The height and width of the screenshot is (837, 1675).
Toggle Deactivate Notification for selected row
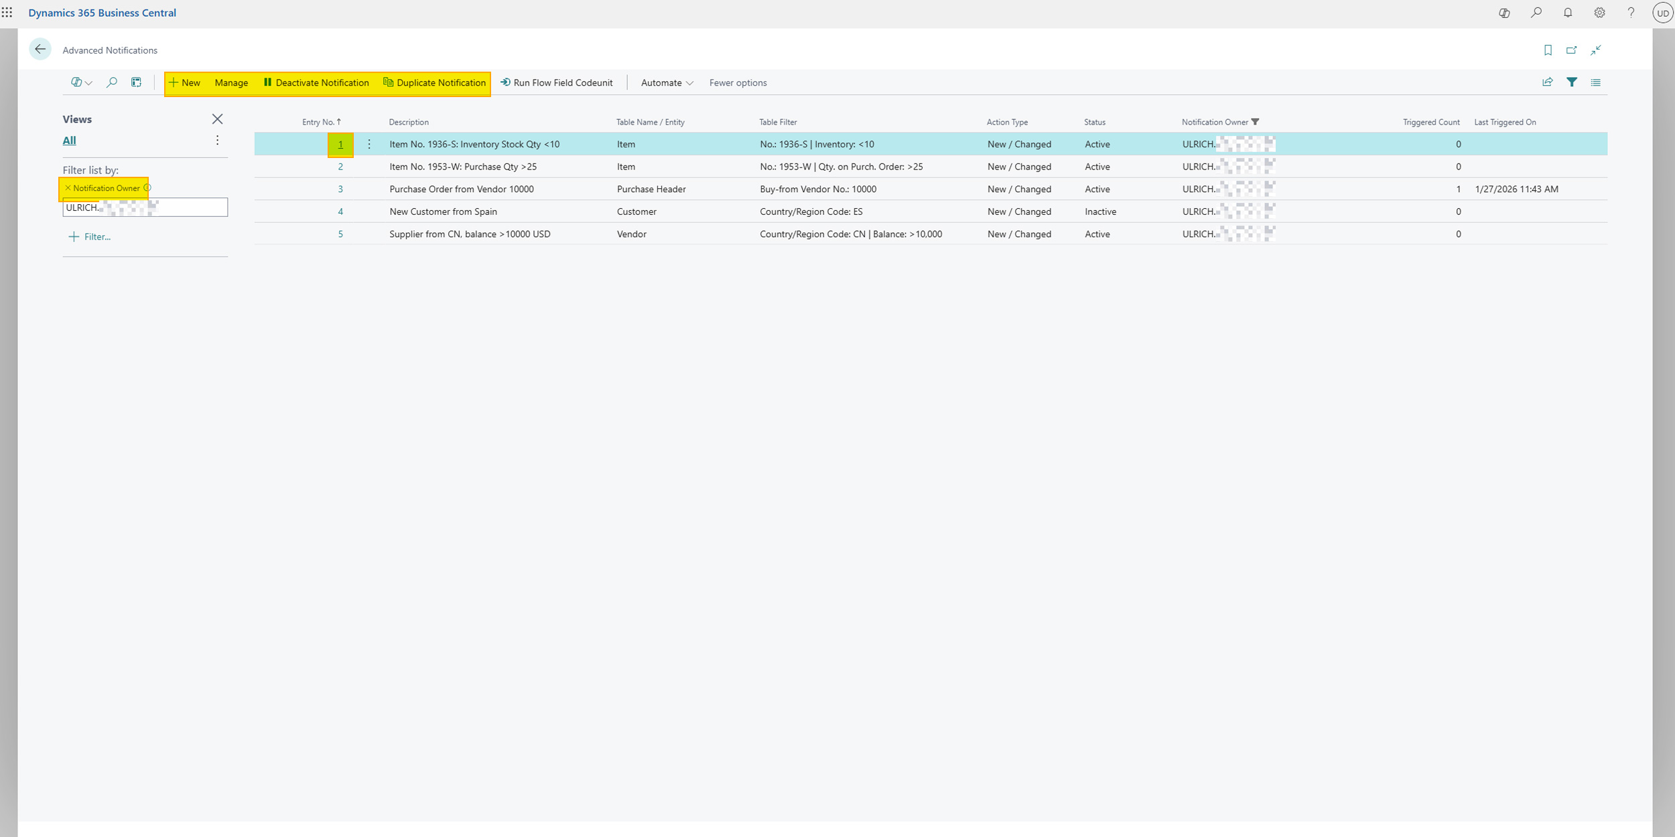point(316,82)
